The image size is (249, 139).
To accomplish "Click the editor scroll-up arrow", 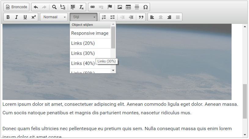I will point(245,27).
